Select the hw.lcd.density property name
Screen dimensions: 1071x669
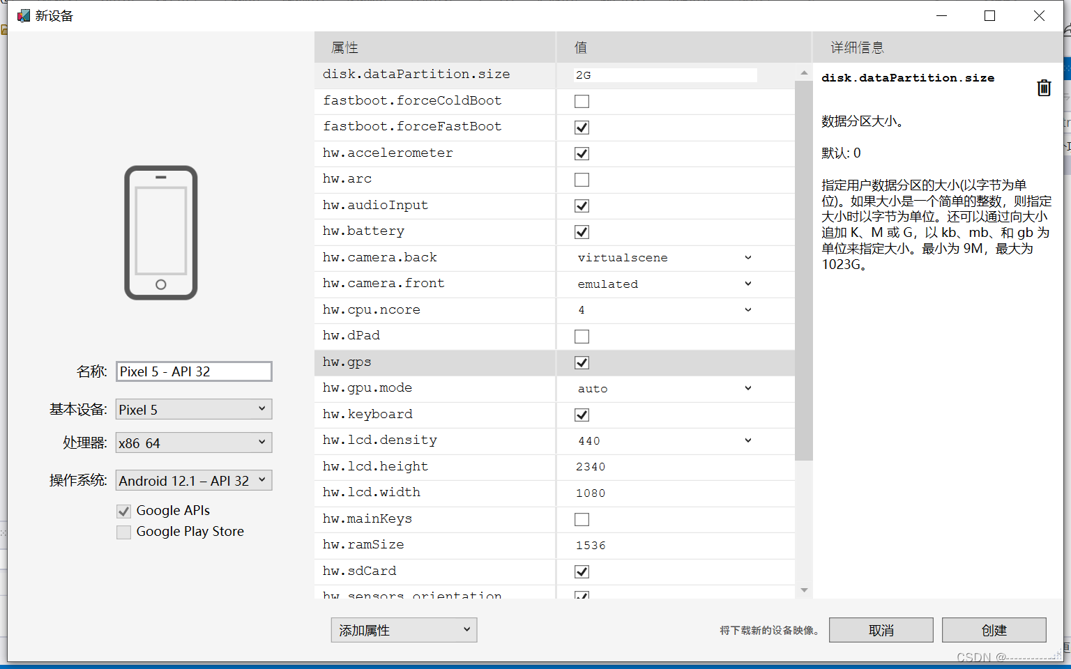pyautogui.click(x=380, y=440)
